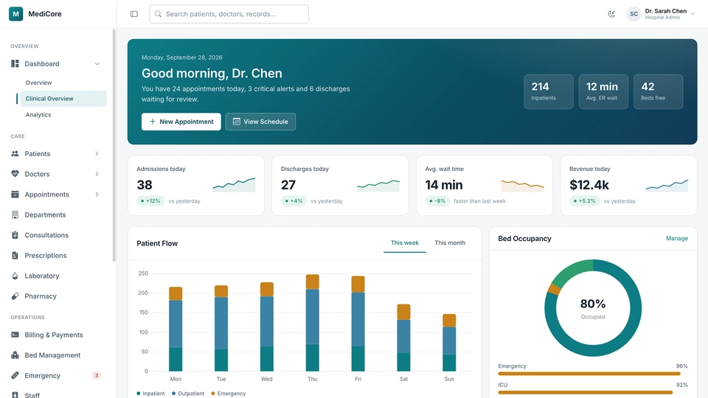
Task: Click the Good morning, Dr. Chen heading
Action: (x=212, y=73)
